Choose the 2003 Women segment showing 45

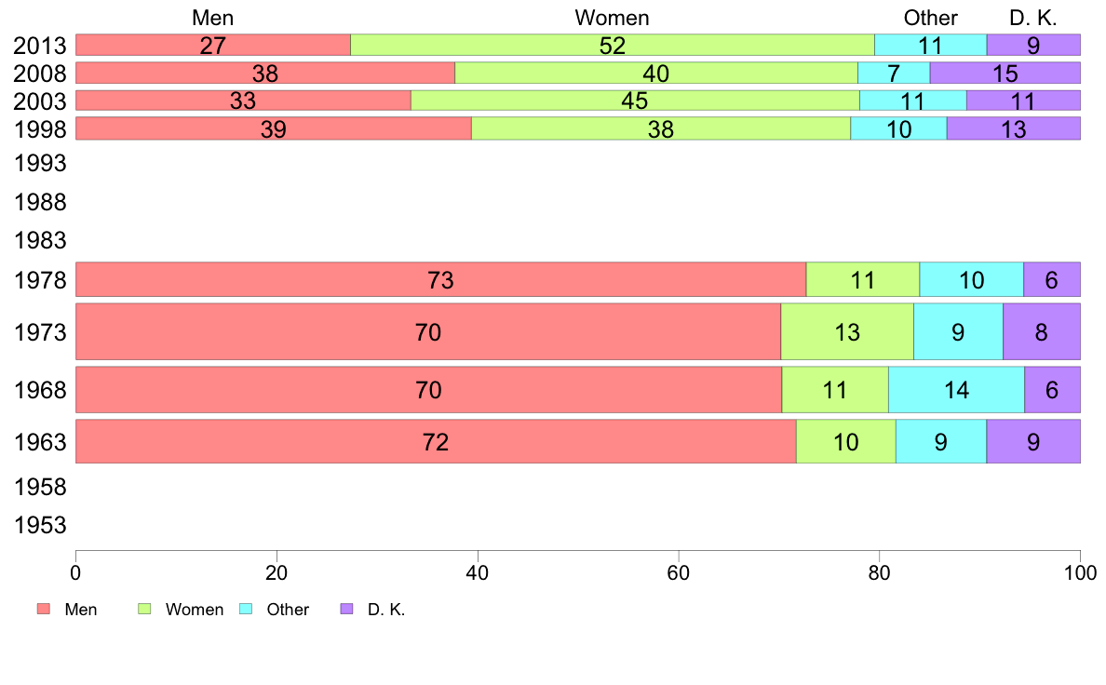[x=635, y=101]
